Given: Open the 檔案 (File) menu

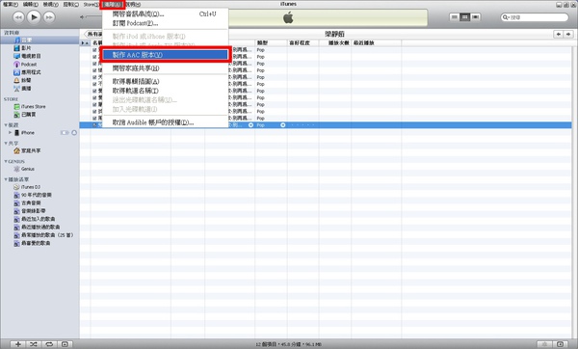Looking at the screenshot, I should click(x=10, y=5).
